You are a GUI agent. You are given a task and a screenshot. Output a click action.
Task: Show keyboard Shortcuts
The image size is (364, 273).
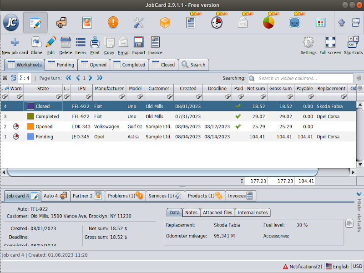tap(353, 46)
